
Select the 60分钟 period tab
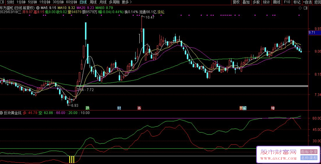click(72, 2)
